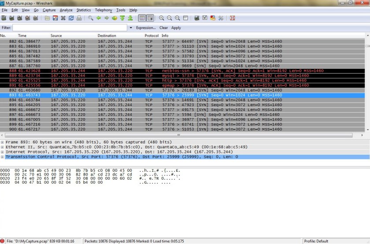The height and width of the screenshot is (244, 370).
Task: Toggle Auto scroll in live capture
Action: (150, 18)
